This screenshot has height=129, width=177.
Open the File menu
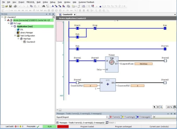tap(3, 2)
